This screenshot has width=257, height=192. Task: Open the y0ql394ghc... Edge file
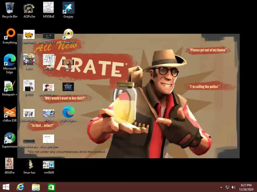[x=68, y=114]
